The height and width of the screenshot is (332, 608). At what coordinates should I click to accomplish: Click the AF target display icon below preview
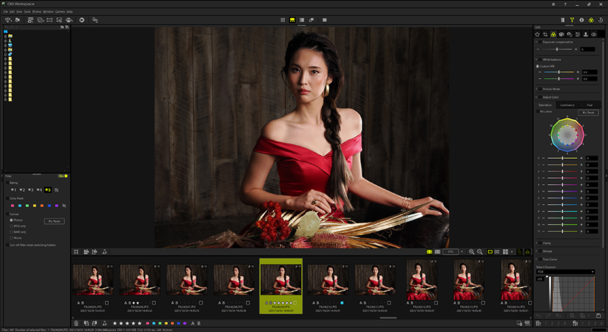click(104, 252)
